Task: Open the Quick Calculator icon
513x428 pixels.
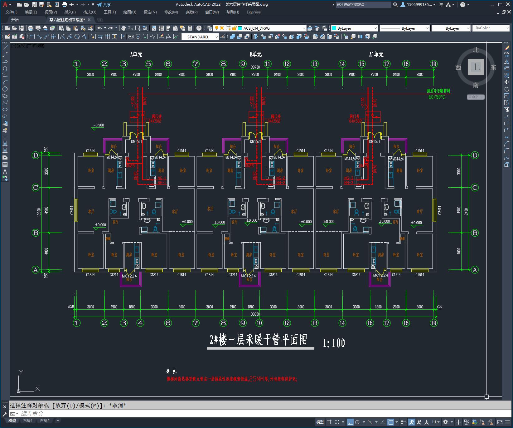Action: (190, 28)
